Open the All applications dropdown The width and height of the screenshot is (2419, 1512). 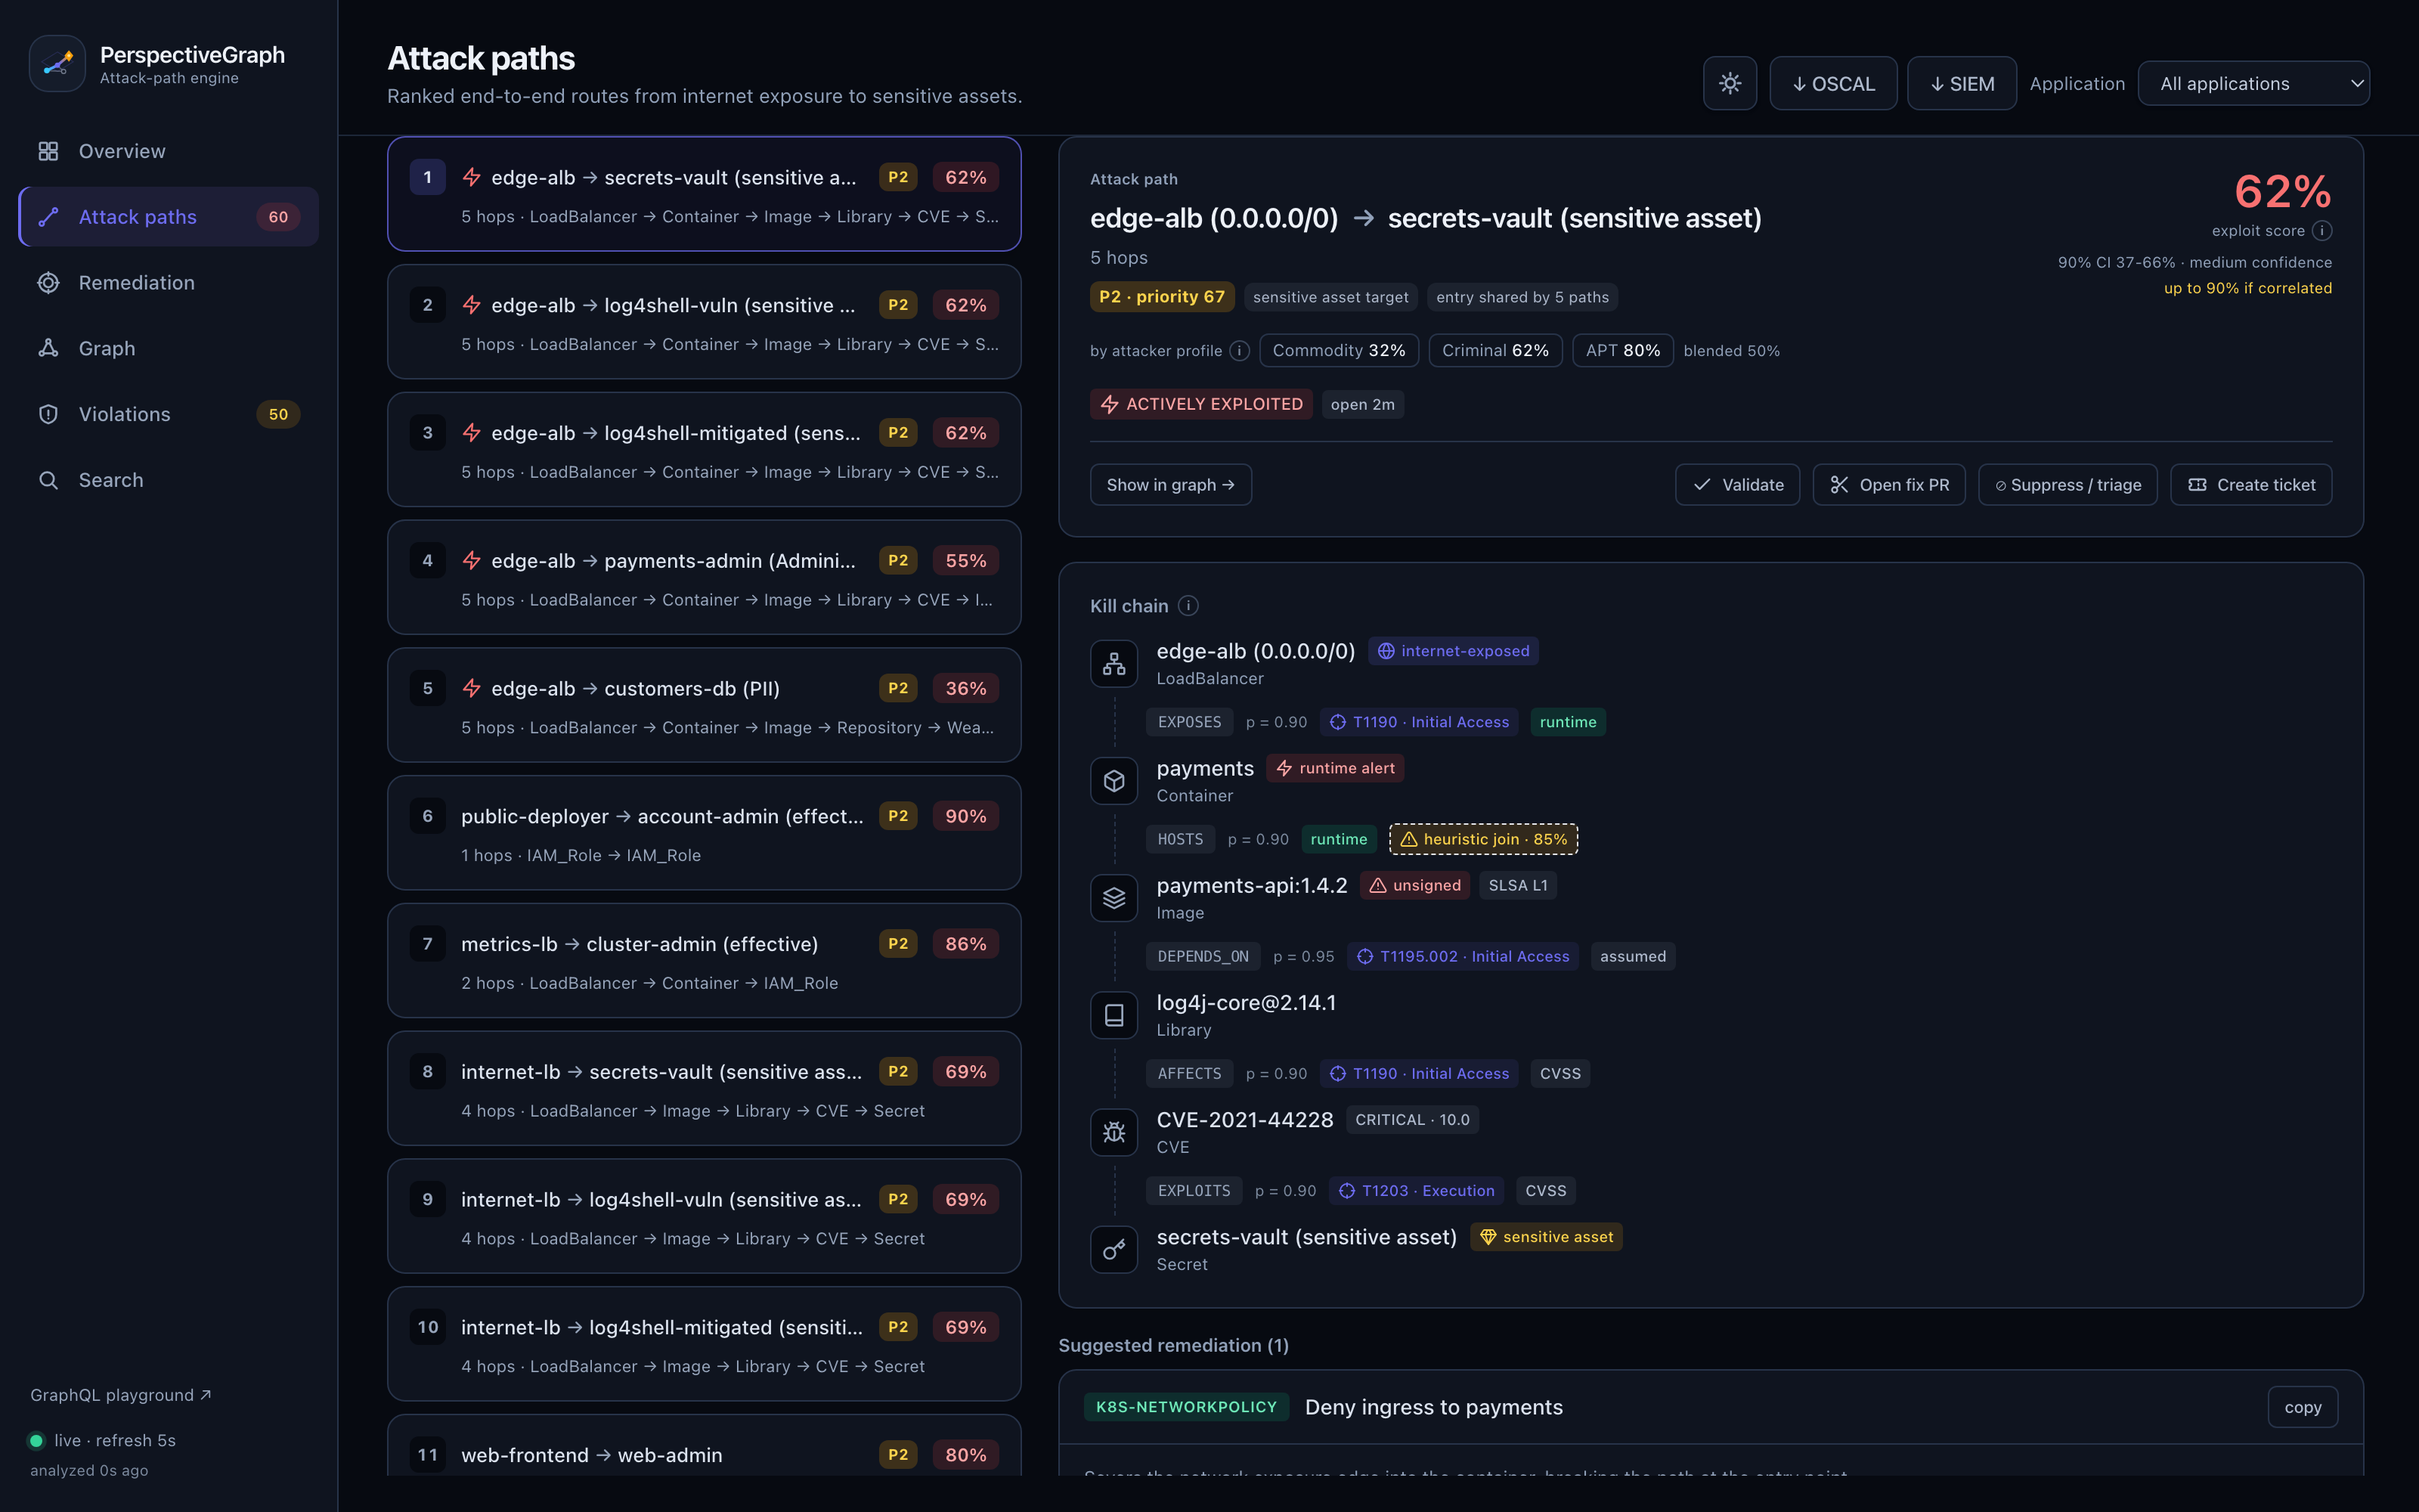click(x=2253, y=83)
